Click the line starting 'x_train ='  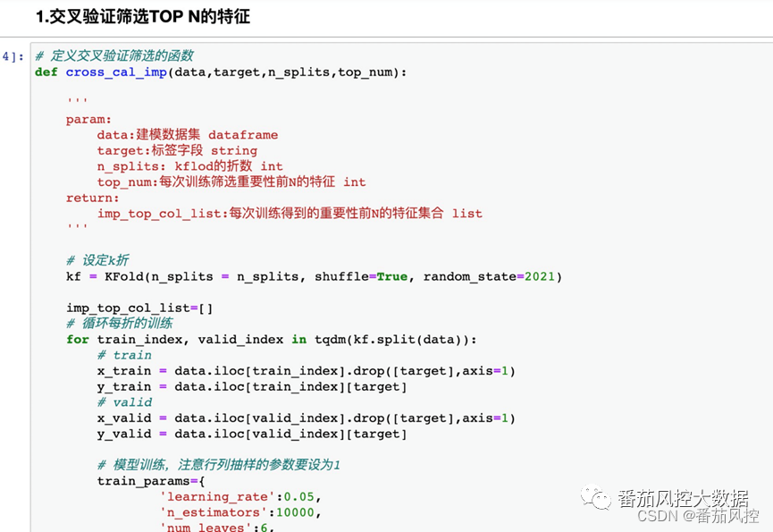[x=307, y=371]
